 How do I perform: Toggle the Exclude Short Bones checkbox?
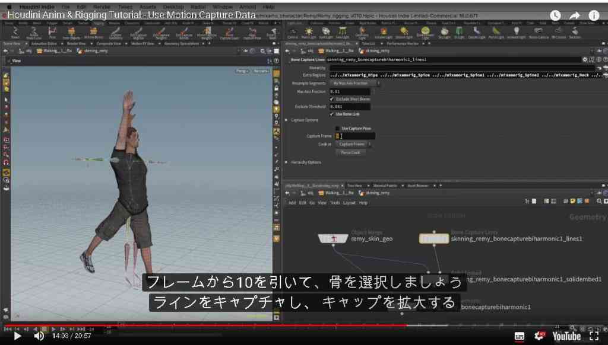pyautogui.click(x=332, y=99)
